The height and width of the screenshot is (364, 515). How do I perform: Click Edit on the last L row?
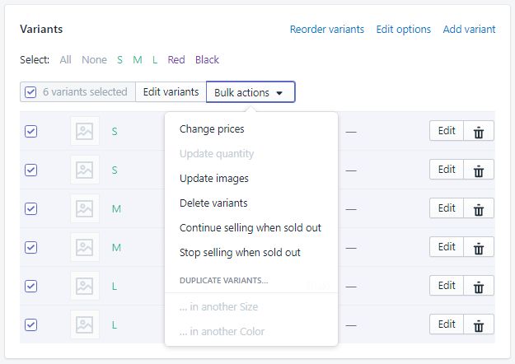tap(447, 324)
